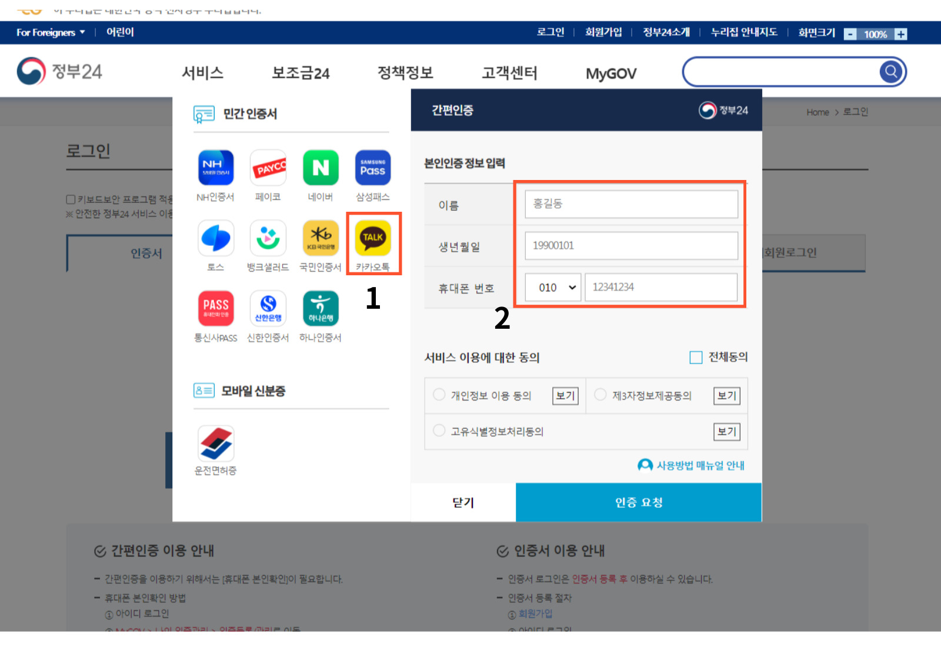
Task: Click the 회원가입 top bar link
Action: pyautogui.click(x=603, y=32)
